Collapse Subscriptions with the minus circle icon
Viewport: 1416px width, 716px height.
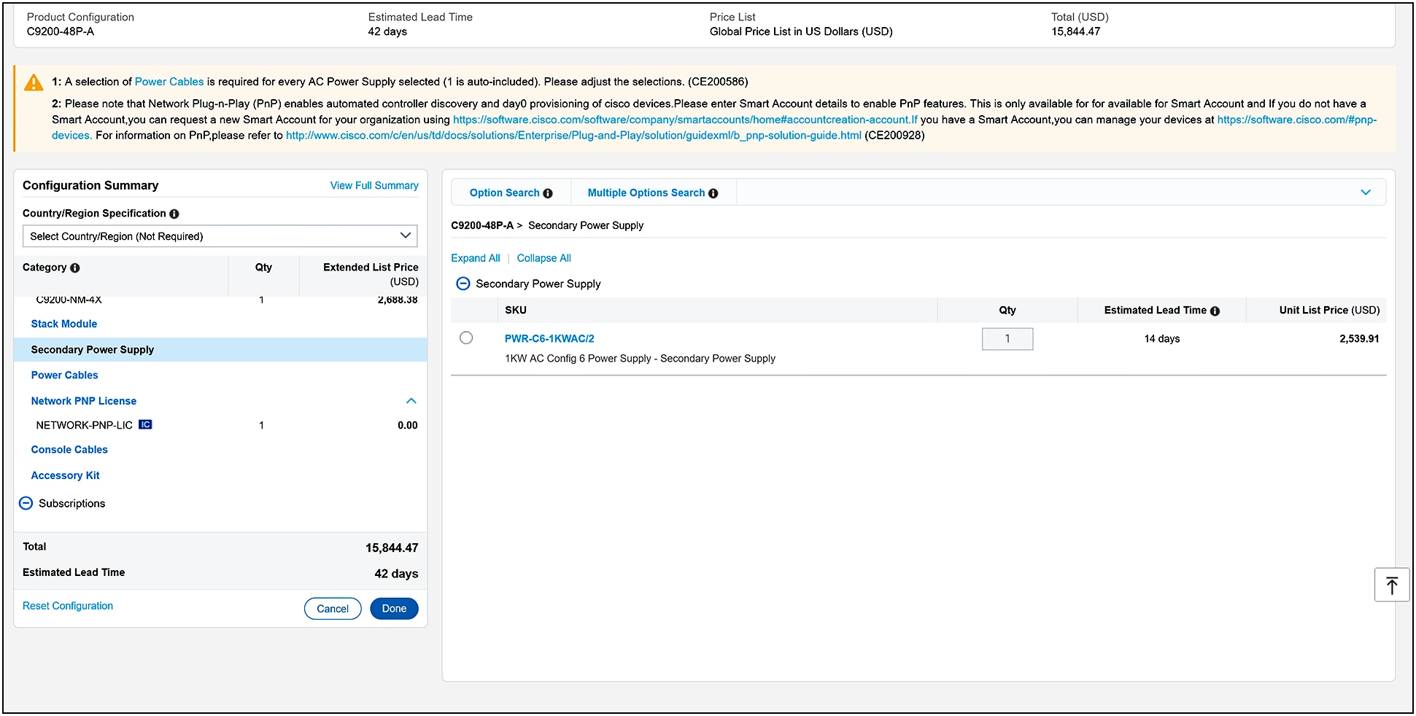26,503
